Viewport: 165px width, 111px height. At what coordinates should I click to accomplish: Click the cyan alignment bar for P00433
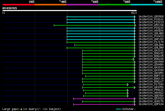tap(101, 37)
